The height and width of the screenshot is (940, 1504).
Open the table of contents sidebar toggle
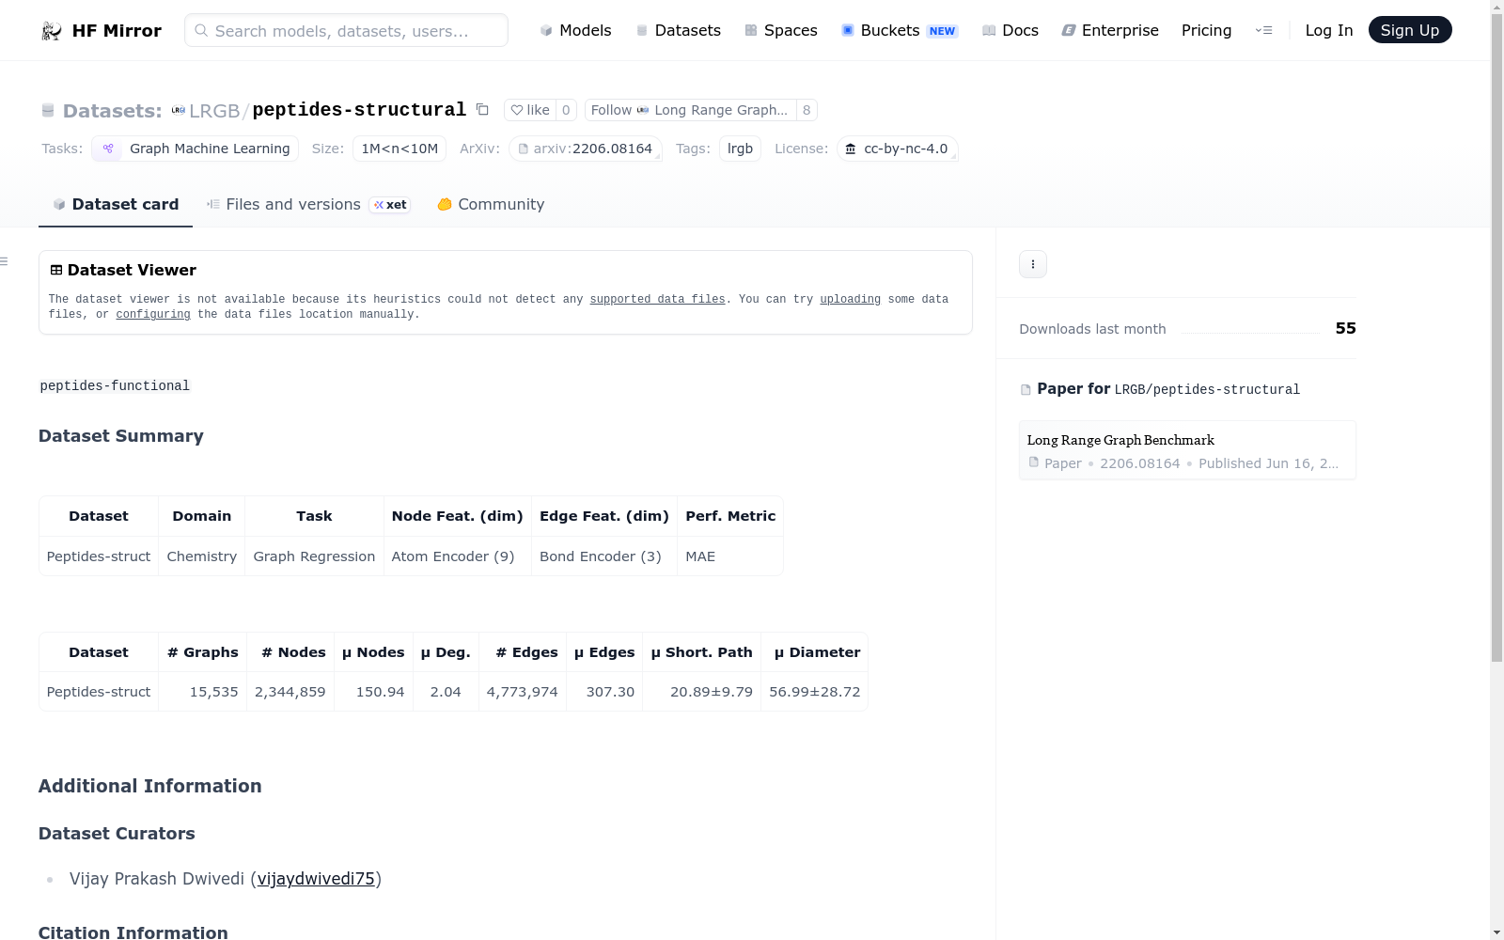5,261
